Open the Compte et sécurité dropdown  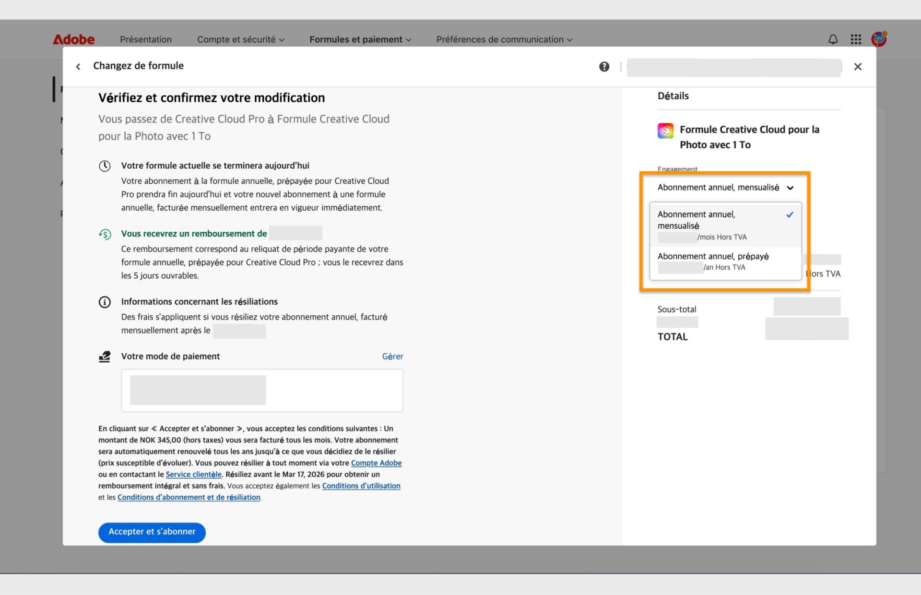(240, 39)
